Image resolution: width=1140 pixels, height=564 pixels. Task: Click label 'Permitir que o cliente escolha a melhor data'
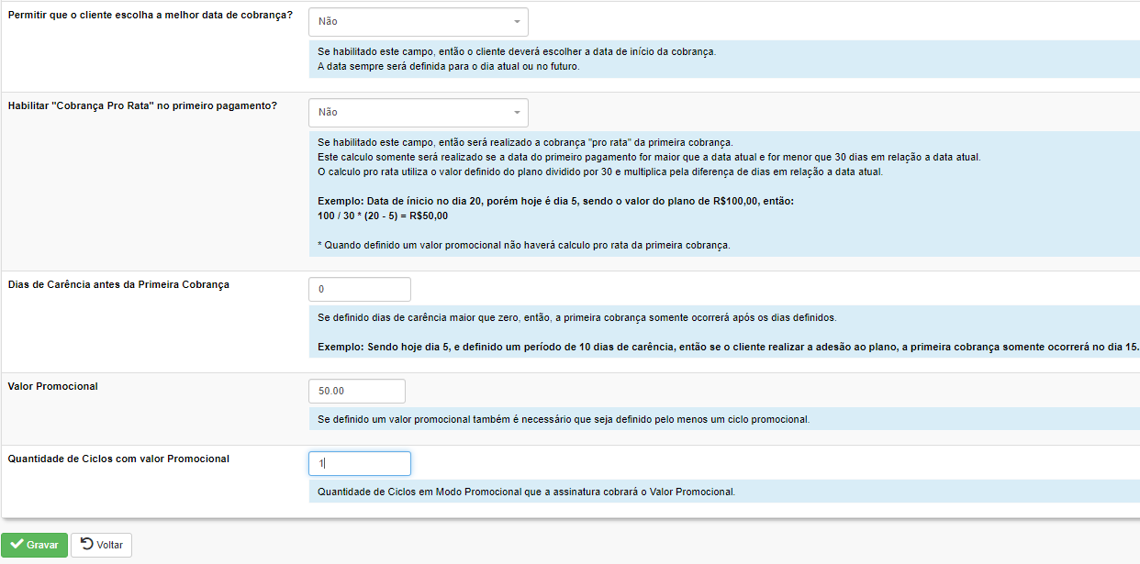point(151,15)
